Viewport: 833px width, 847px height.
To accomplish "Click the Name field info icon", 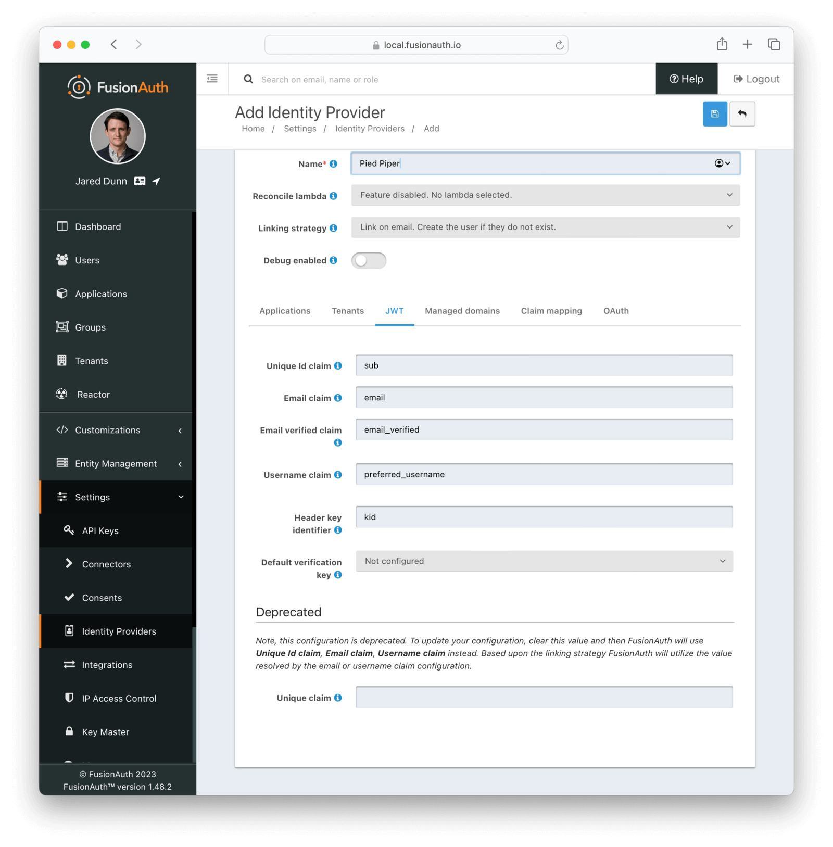I will pos(333,164).
